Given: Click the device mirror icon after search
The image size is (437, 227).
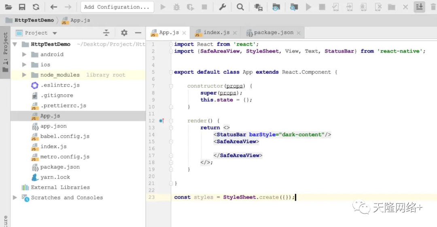Looking at the screenshot, I should pos(258,7).
